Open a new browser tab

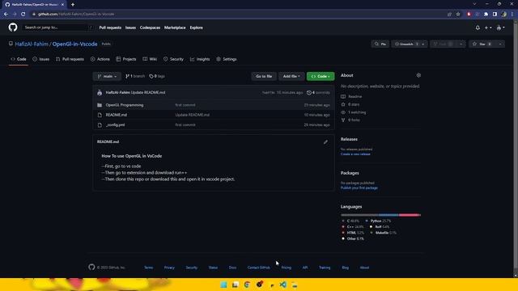pos(73,5)
